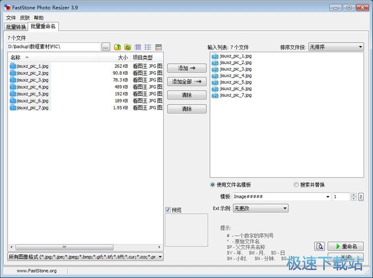
Task: Toggle the 预览 preview checkbox
Action: (x=168, y=210)
